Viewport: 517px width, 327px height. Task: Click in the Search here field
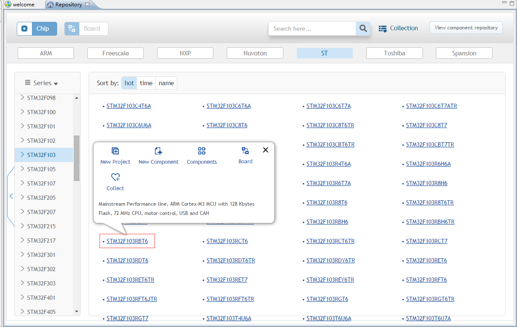point(312,29)
